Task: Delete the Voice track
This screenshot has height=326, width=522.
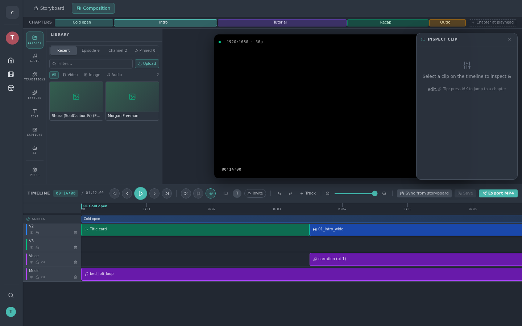Action: [75, 262]
